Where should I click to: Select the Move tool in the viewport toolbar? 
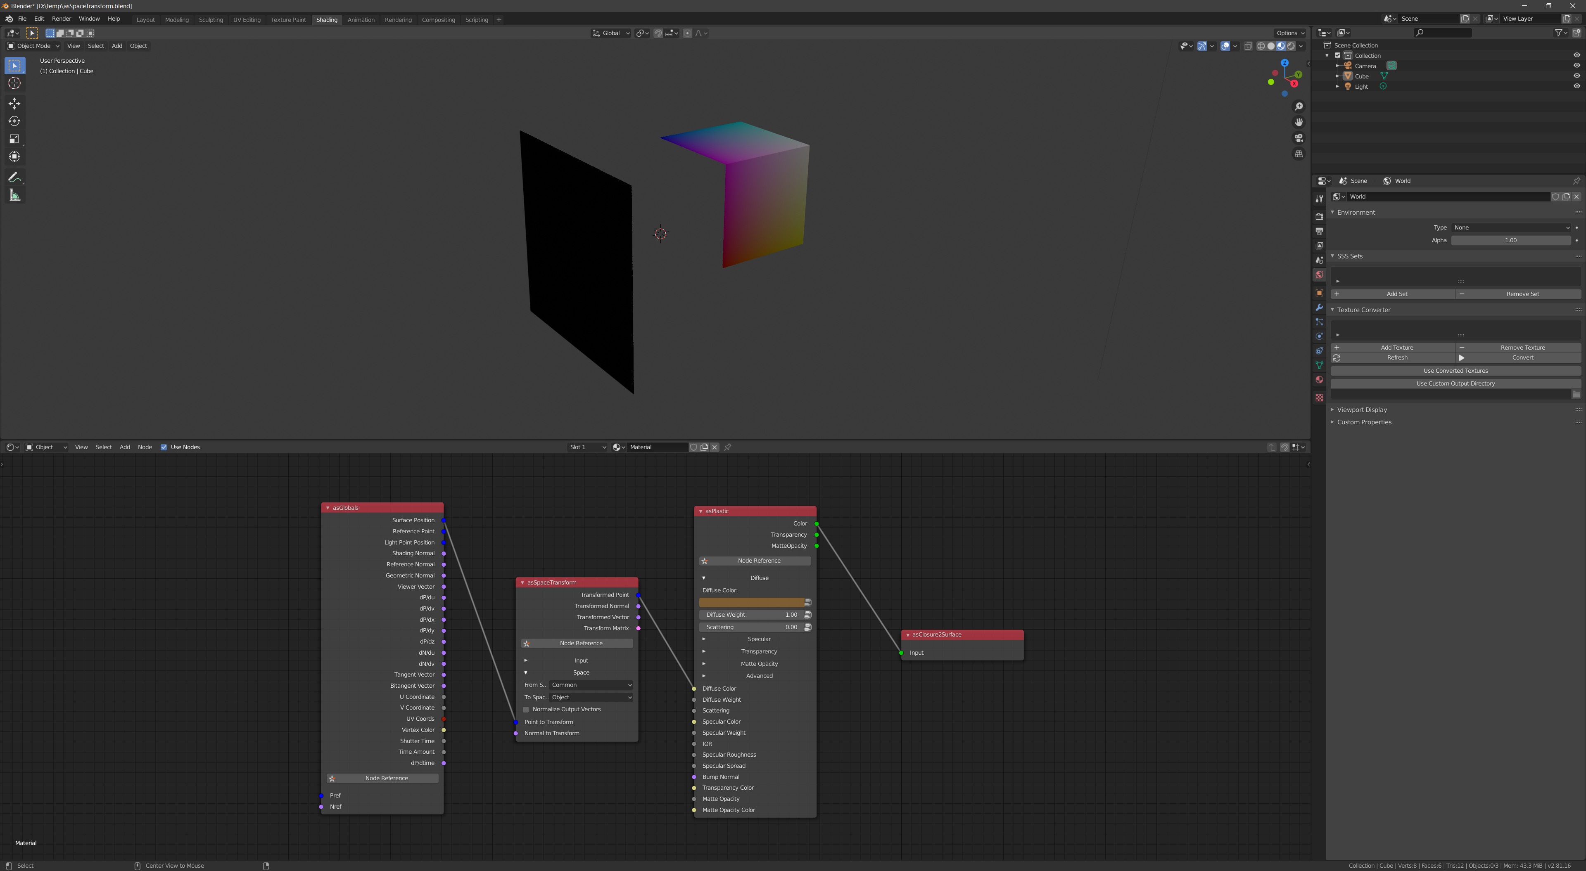[x=14, y=104]
